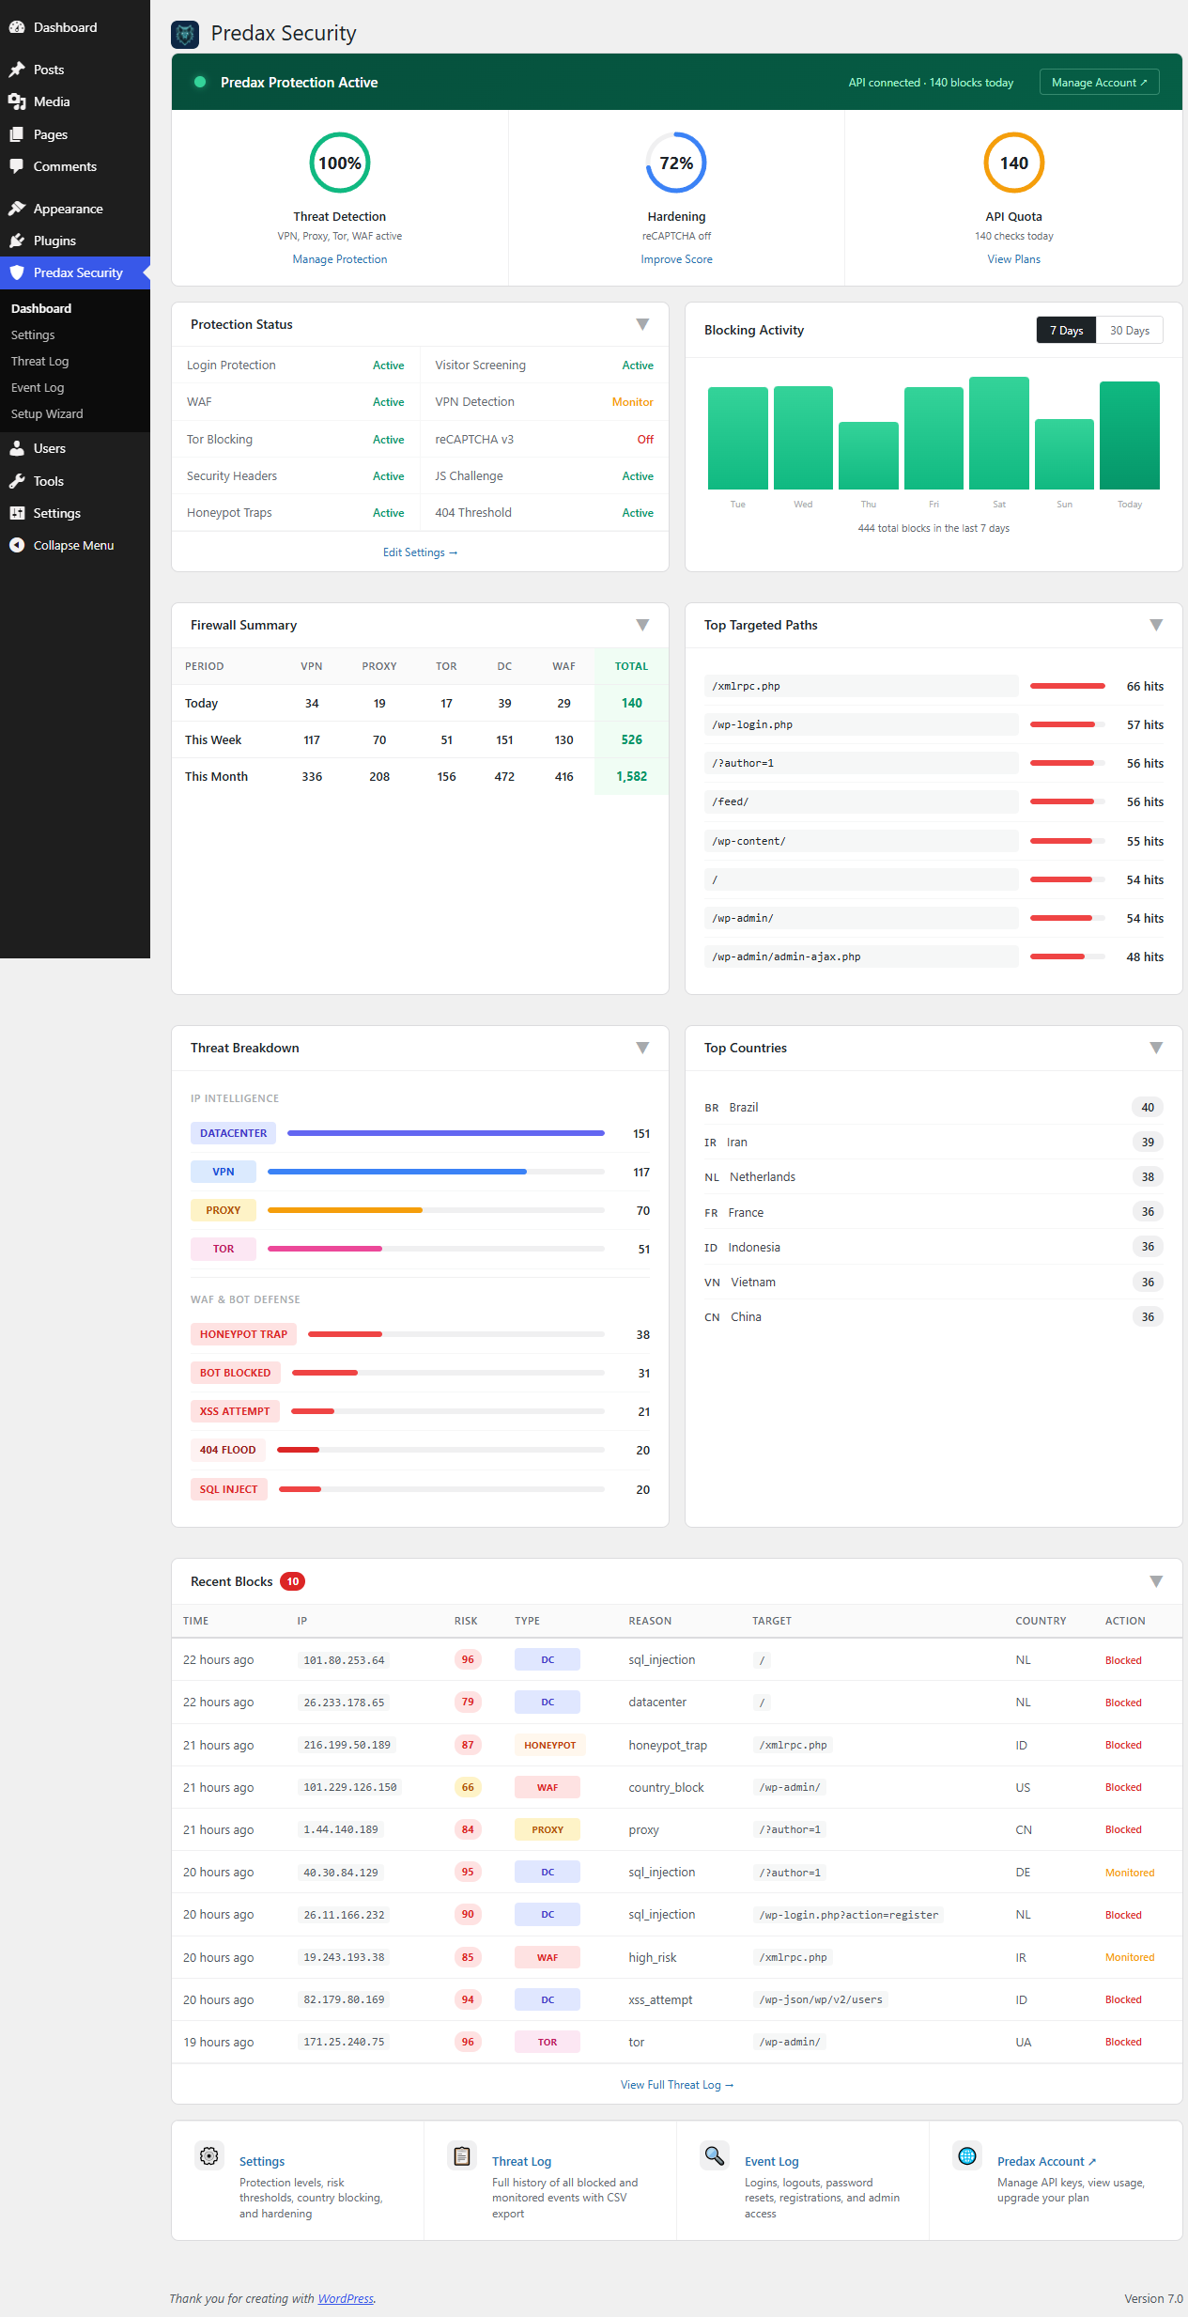Collapse the Recent Blocks panel

1156,1581
